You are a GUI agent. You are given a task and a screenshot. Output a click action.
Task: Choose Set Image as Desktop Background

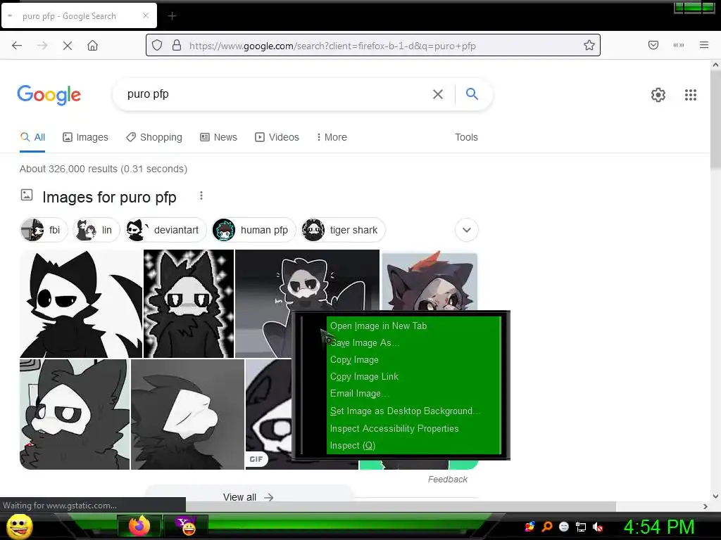[x=413, y=411]
